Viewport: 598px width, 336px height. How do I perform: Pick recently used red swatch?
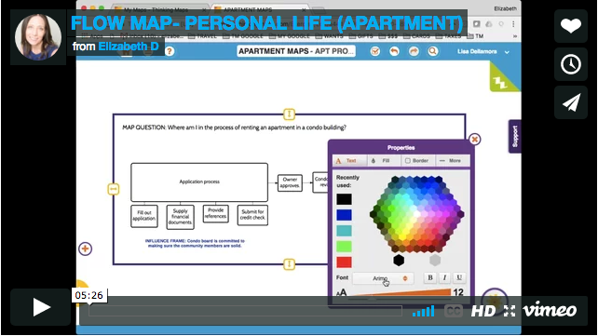coord(344,262)
